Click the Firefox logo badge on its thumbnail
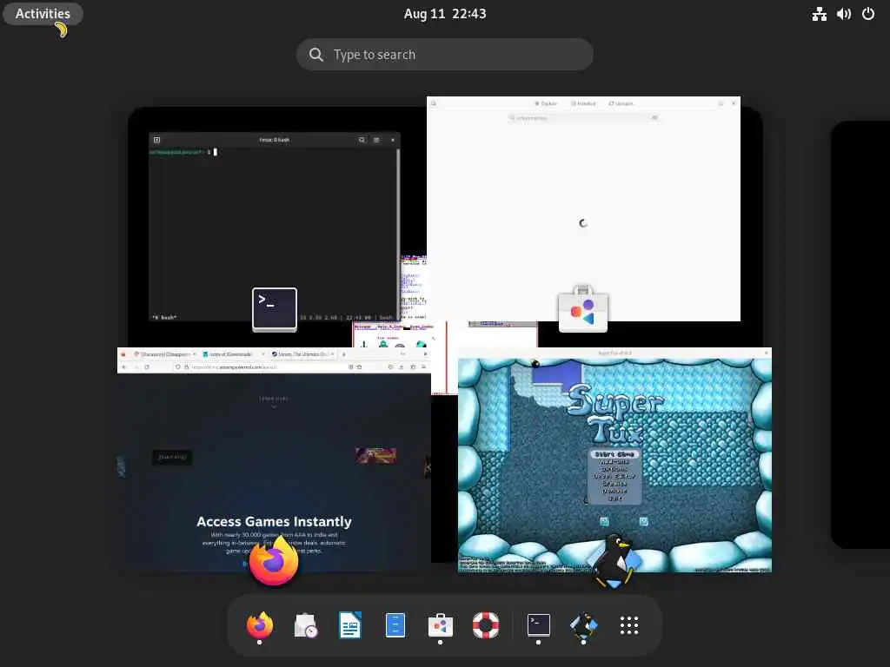Screen dimensions: 890x667 pyautogui.click(x=274, y=561)
